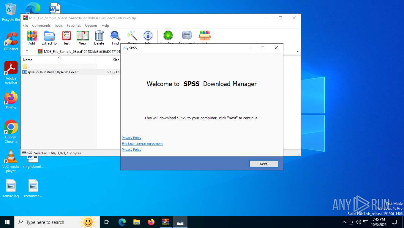Open the first Privacy Policy link
The width and height of the screenshot is (404, 228).
pyautogui.click(x=132, y=138)
